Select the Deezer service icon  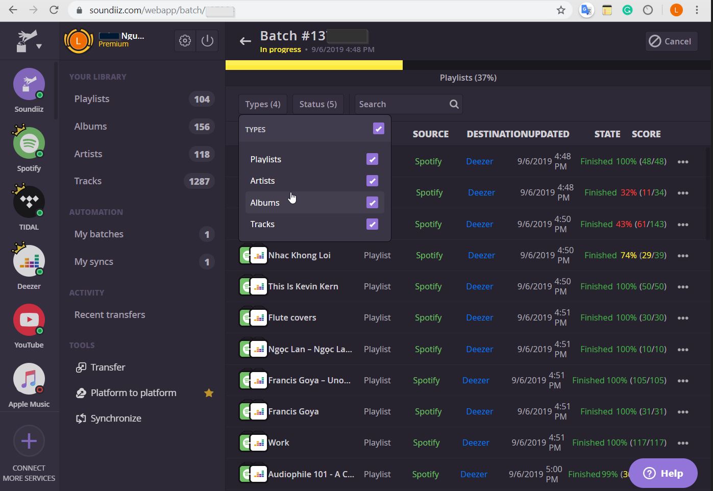tap(29, 261)
